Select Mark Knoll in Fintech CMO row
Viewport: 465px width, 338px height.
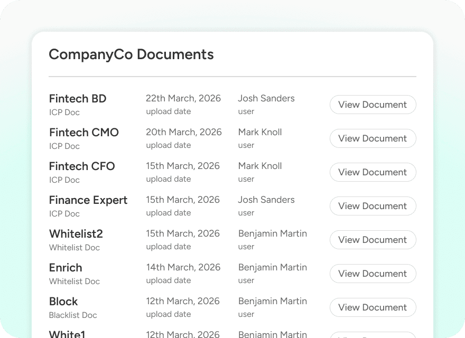(x=260, y=132)
